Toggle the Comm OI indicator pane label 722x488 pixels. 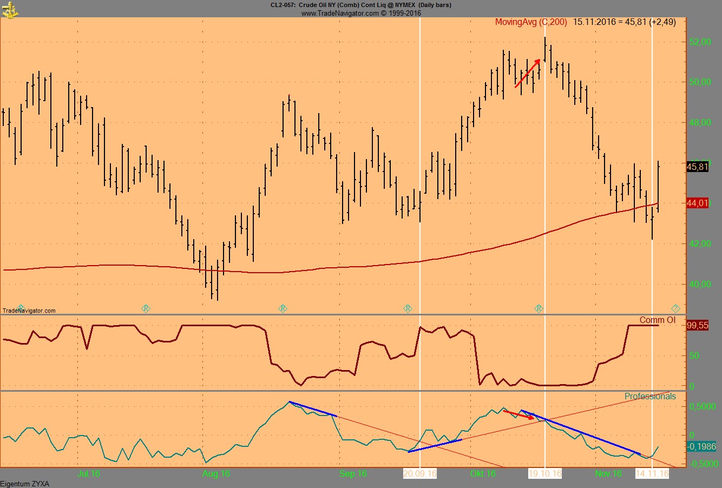coord(658,320)
